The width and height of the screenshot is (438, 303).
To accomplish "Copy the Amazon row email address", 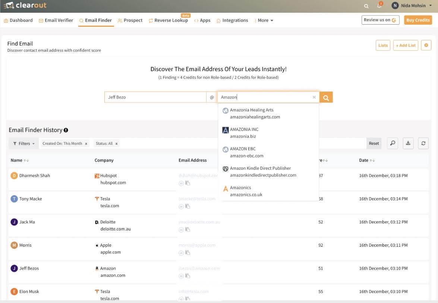I will pyautogui.click(x=188, y=276).
